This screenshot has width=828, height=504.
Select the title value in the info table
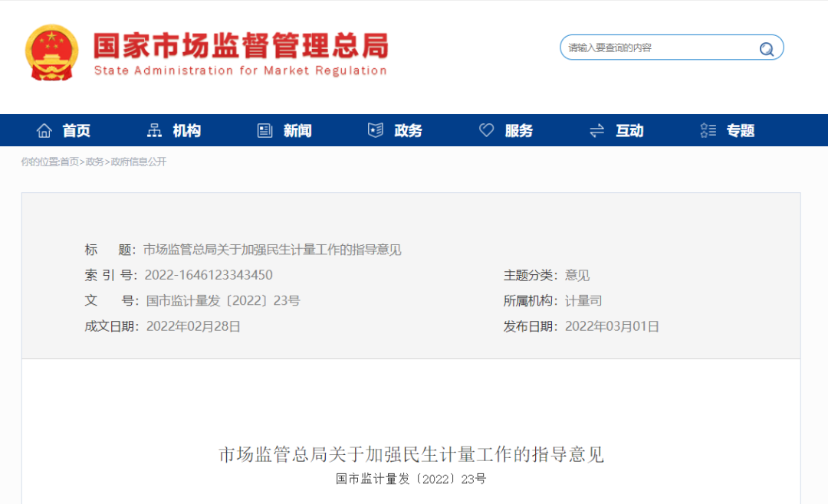272,250
